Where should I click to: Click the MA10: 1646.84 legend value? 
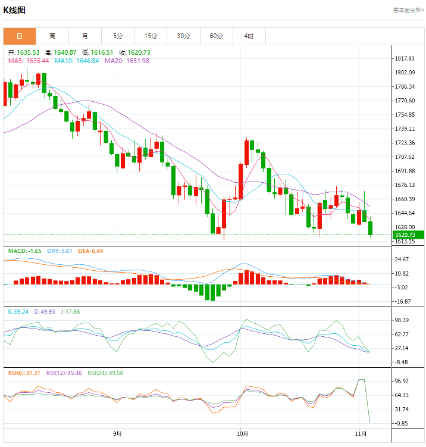pyautogui.click(x=77, y=61)
